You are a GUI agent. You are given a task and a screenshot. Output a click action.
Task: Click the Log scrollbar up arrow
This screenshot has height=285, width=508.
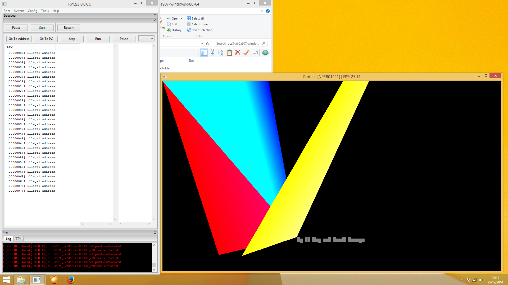coord(155,245)
